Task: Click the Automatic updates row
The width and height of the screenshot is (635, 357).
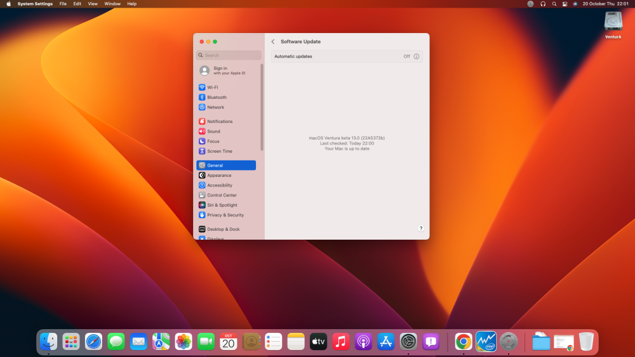Action: pos(347,56)
